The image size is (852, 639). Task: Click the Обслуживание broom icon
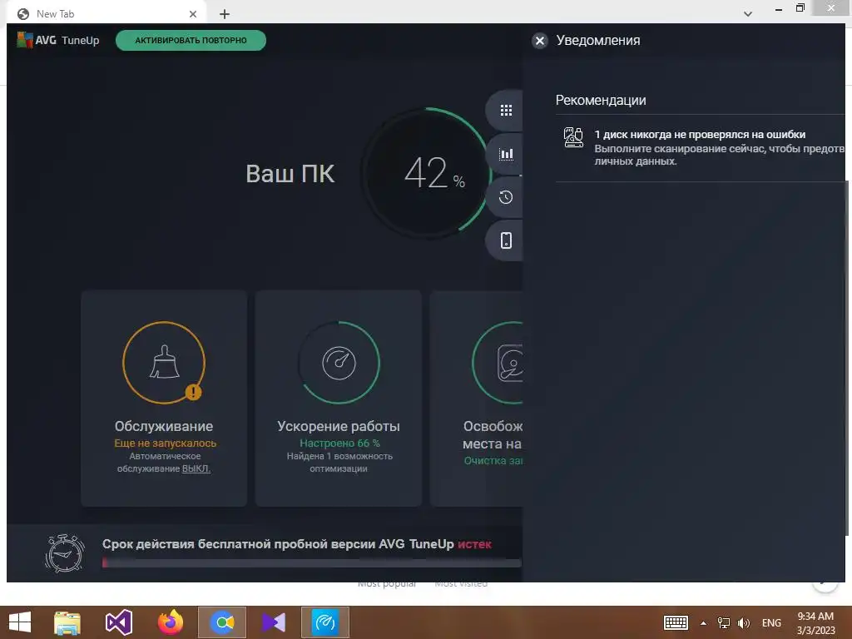click(164, 363)
